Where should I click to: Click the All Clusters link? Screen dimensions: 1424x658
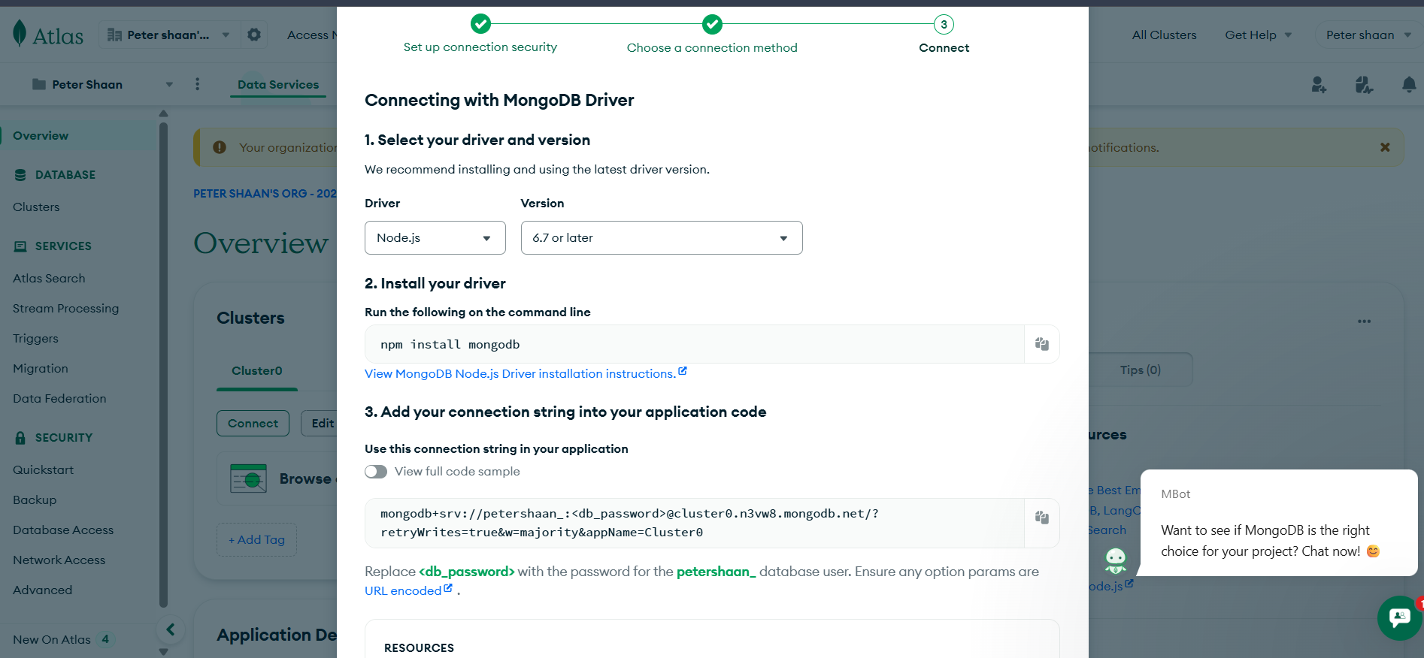pos(1164,35)
